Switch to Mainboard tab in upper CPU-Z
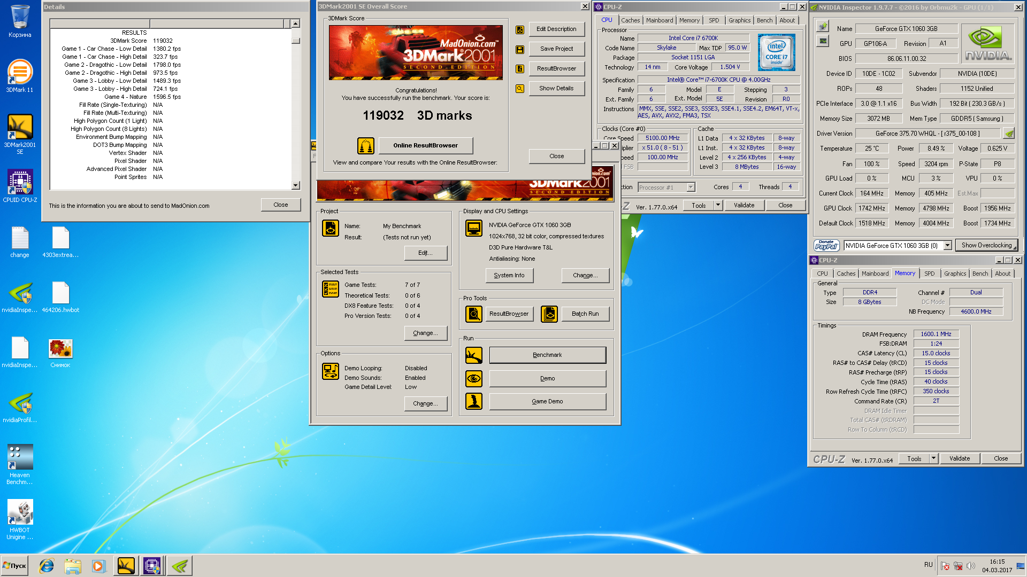The width and height of the screenshot is (1027, 577). (x=660, y=20)
